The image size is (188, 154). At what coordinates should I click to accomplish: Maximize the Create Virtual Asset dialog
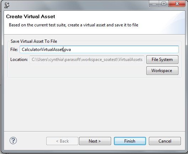pyautogui.click(x=164, y=4)
